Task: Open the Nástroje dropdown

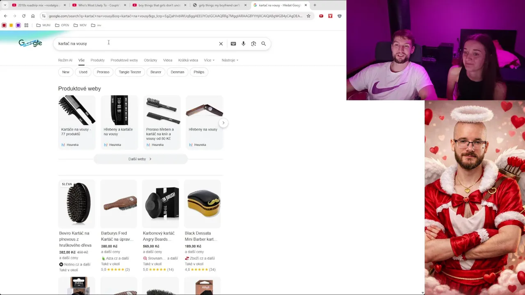Action: [230, 60]
